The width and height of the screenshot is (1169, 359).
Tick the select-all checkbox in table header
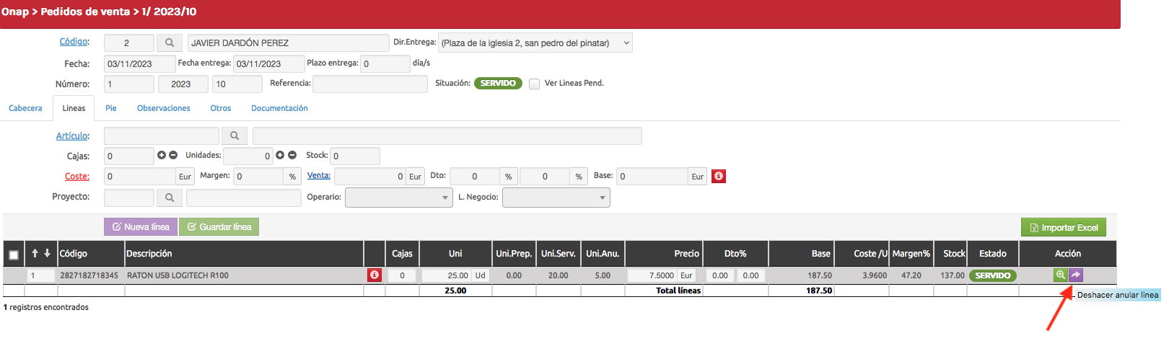point(14,254)
